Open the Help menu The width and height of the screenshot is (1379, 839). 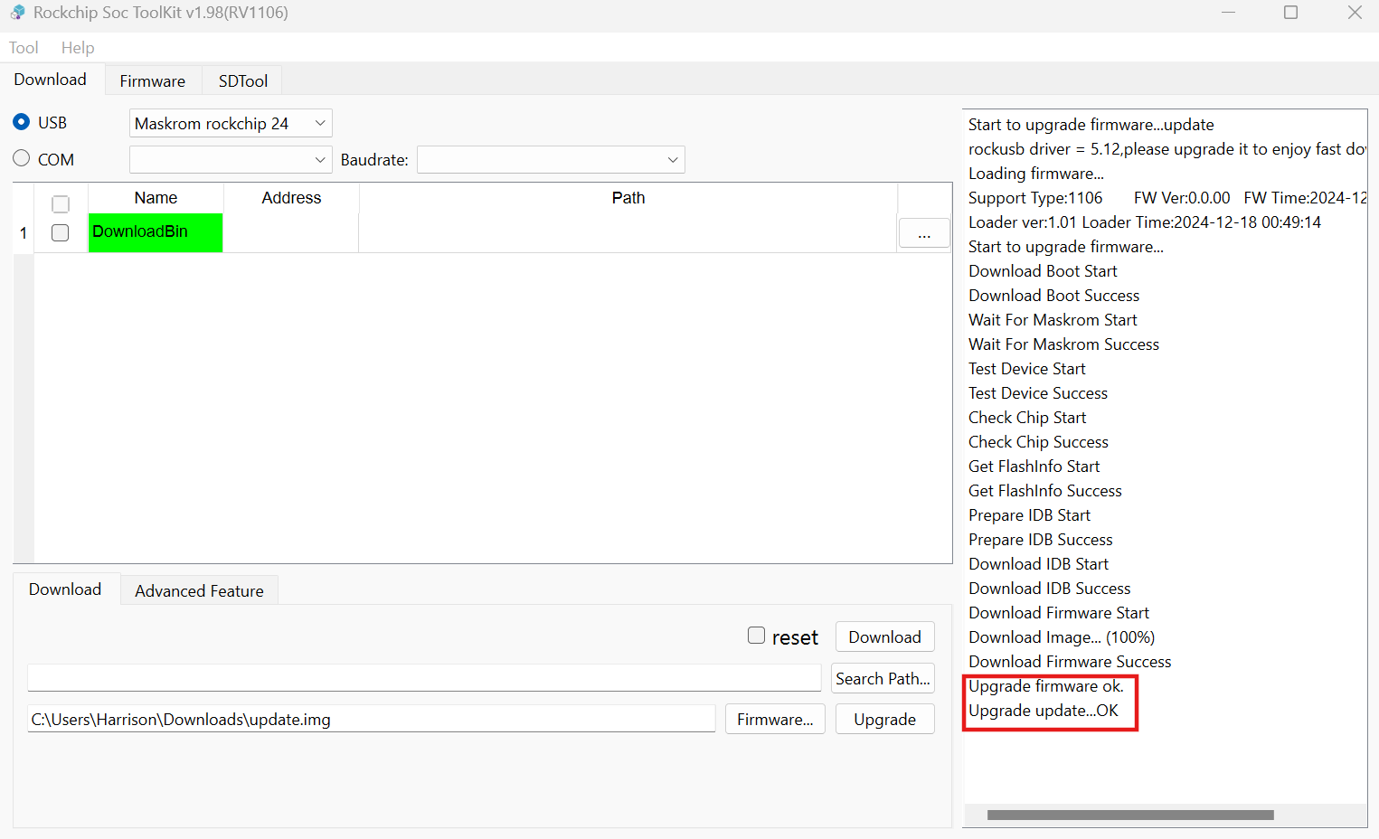pos(78,48)
